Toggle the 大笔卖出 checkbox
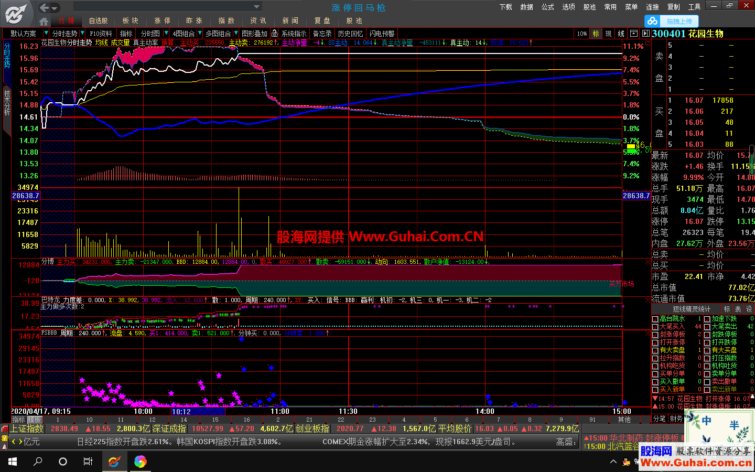 tap(707, 327)
